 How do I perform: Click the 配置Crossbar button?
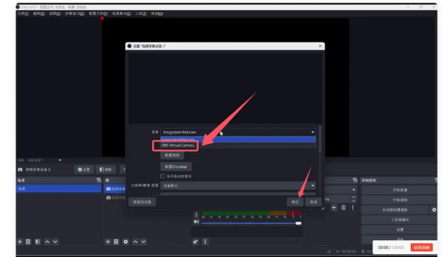[x=176, y=167]
